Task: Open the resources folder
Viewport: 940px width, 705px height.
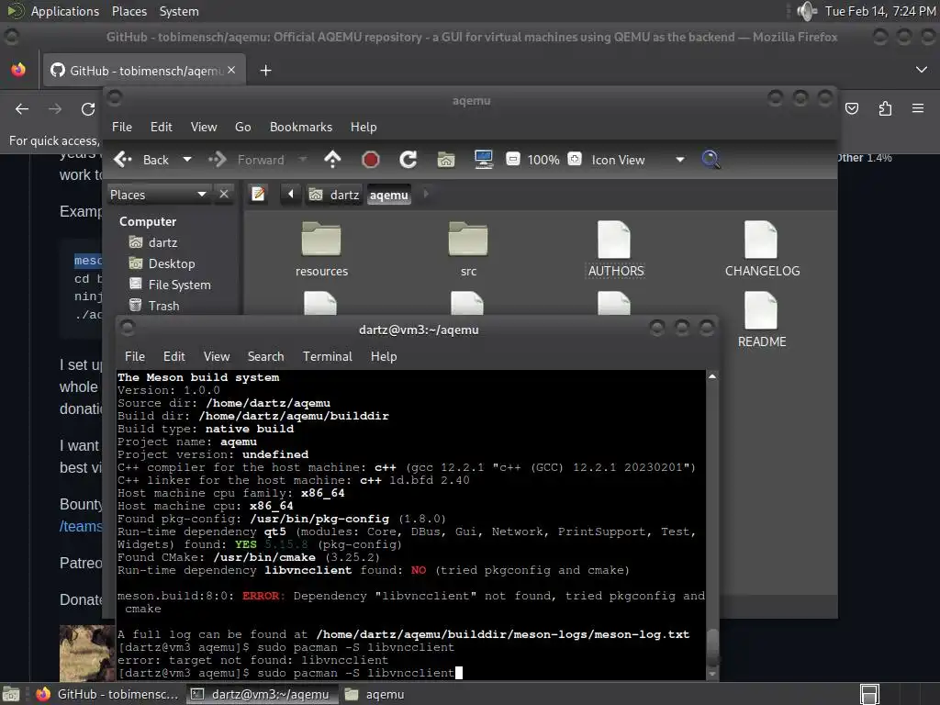Action: point(321,250)
